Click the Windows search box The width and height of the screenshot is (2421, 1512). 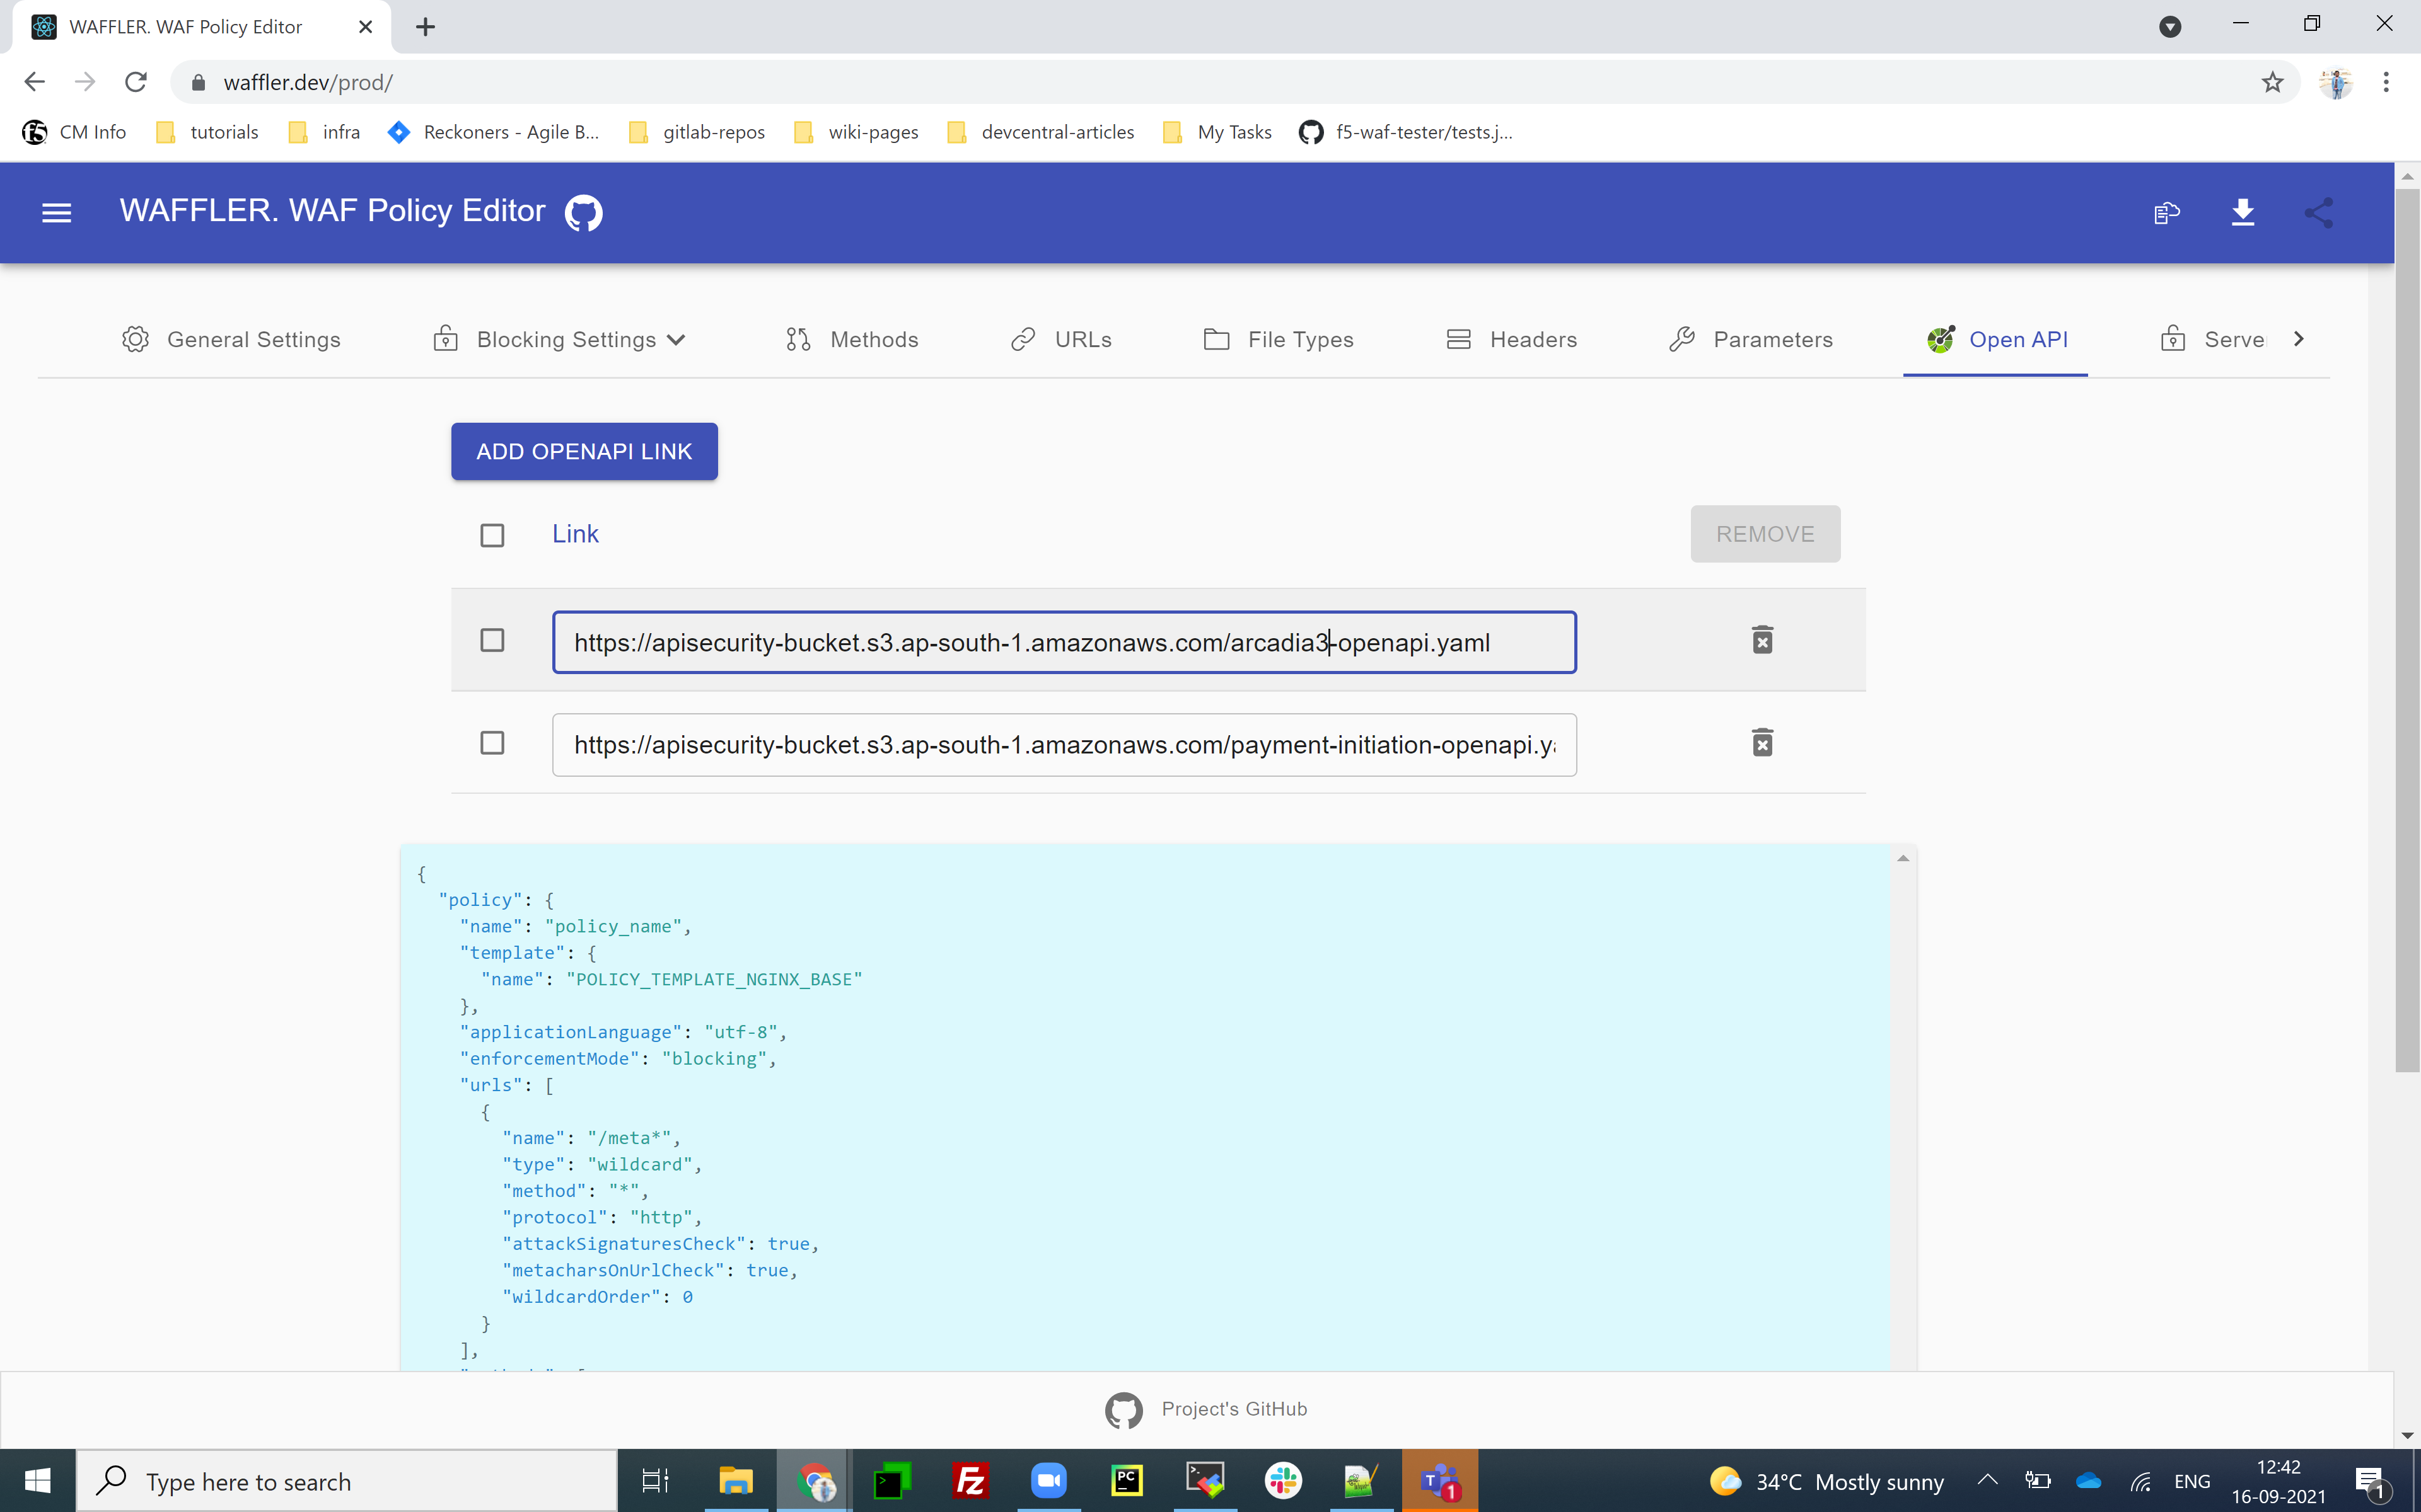(x=346, y=1481)
